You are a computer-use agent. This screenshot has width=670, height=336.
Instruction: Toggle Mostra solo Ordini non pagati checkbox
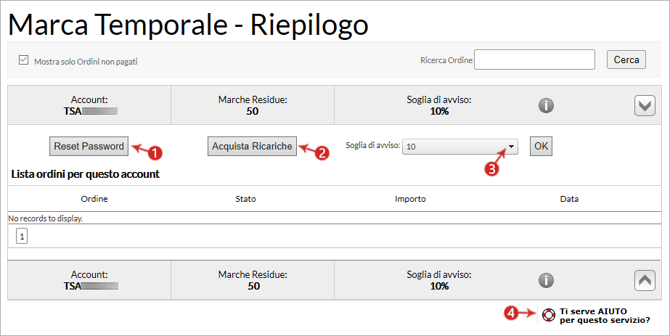click(x=23, y=60)
